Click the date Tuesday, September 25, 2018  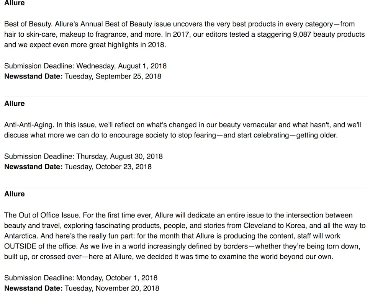tap(113, 77)
